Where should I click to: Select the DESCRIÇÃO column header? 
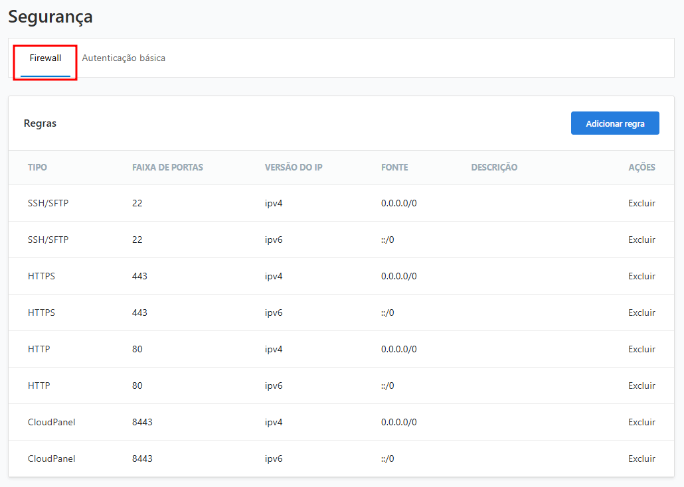493,167
